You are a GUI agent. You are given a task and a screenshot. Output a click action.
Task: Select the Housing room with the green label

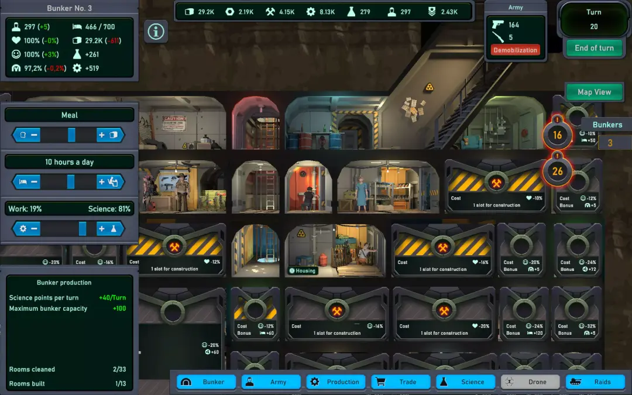(x=335, y=250)
